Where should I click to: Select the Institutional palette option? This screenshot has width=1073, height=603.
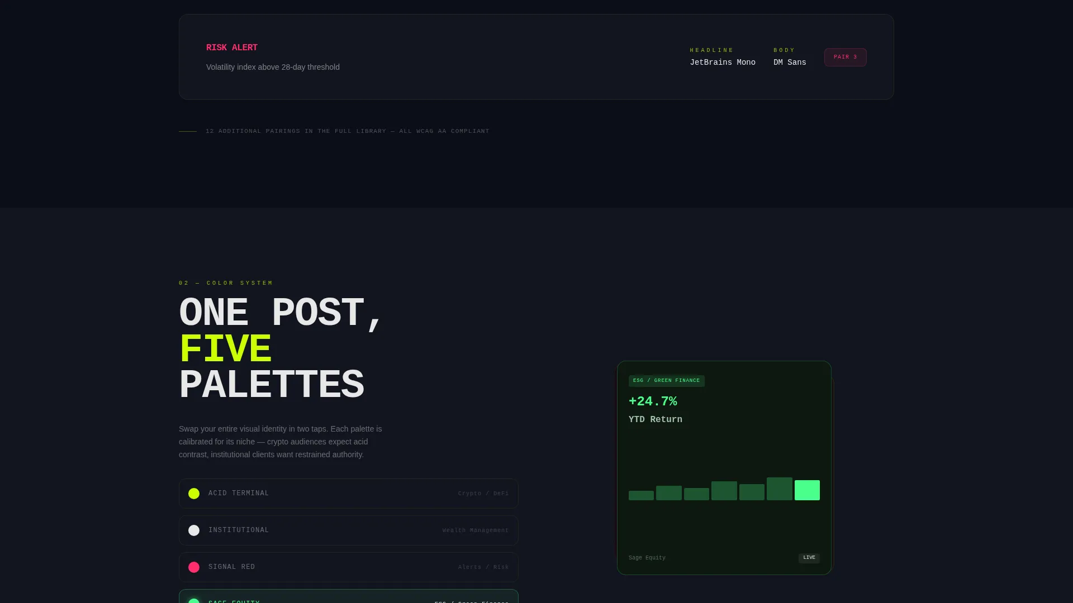(349, 530)
